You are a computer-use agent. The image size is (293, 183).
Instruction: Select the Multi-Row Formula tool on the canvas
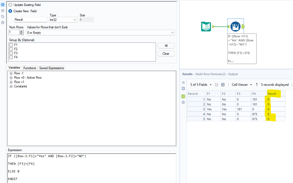[x=235, y=26]
